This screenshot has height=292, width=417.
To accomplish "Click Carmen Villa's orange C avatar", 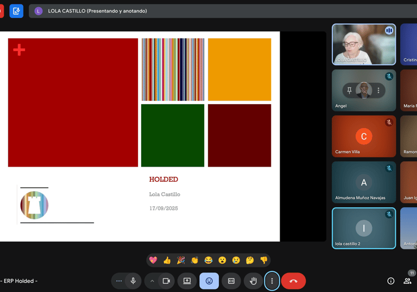I will [x=364, y=136].
